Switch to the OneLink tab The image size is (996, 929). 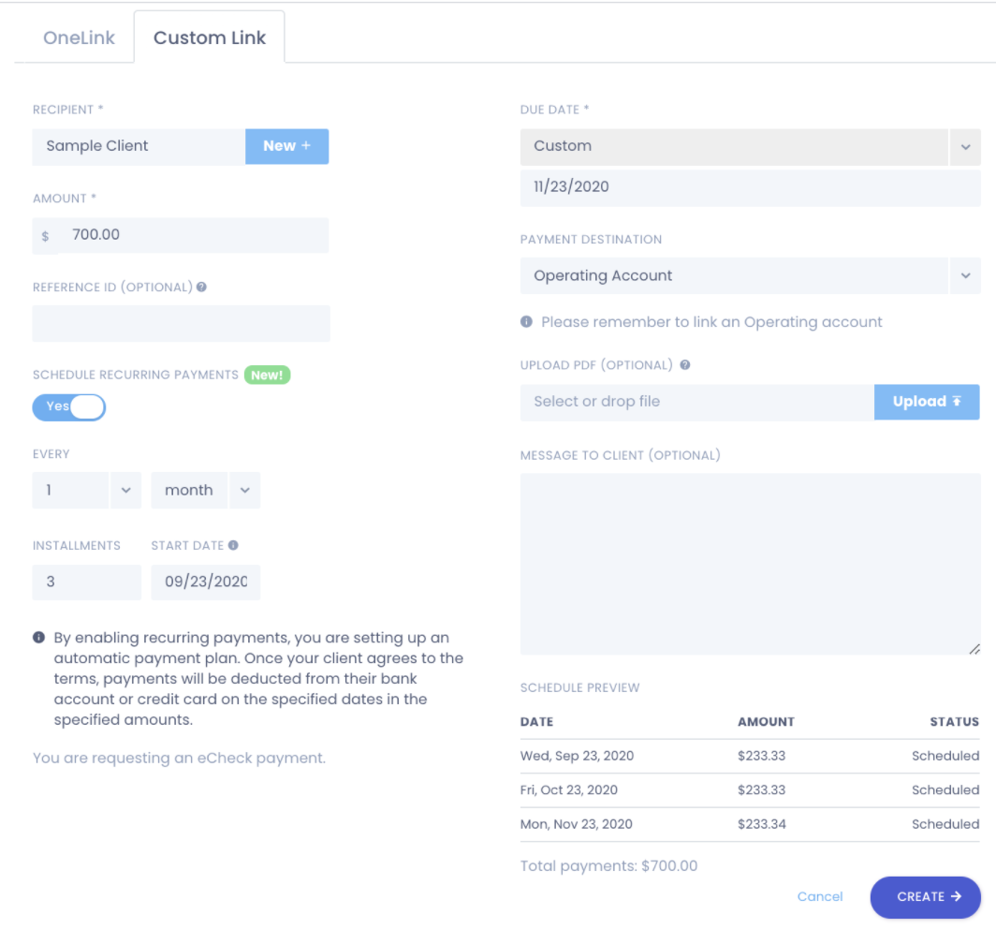coord(79,38)
